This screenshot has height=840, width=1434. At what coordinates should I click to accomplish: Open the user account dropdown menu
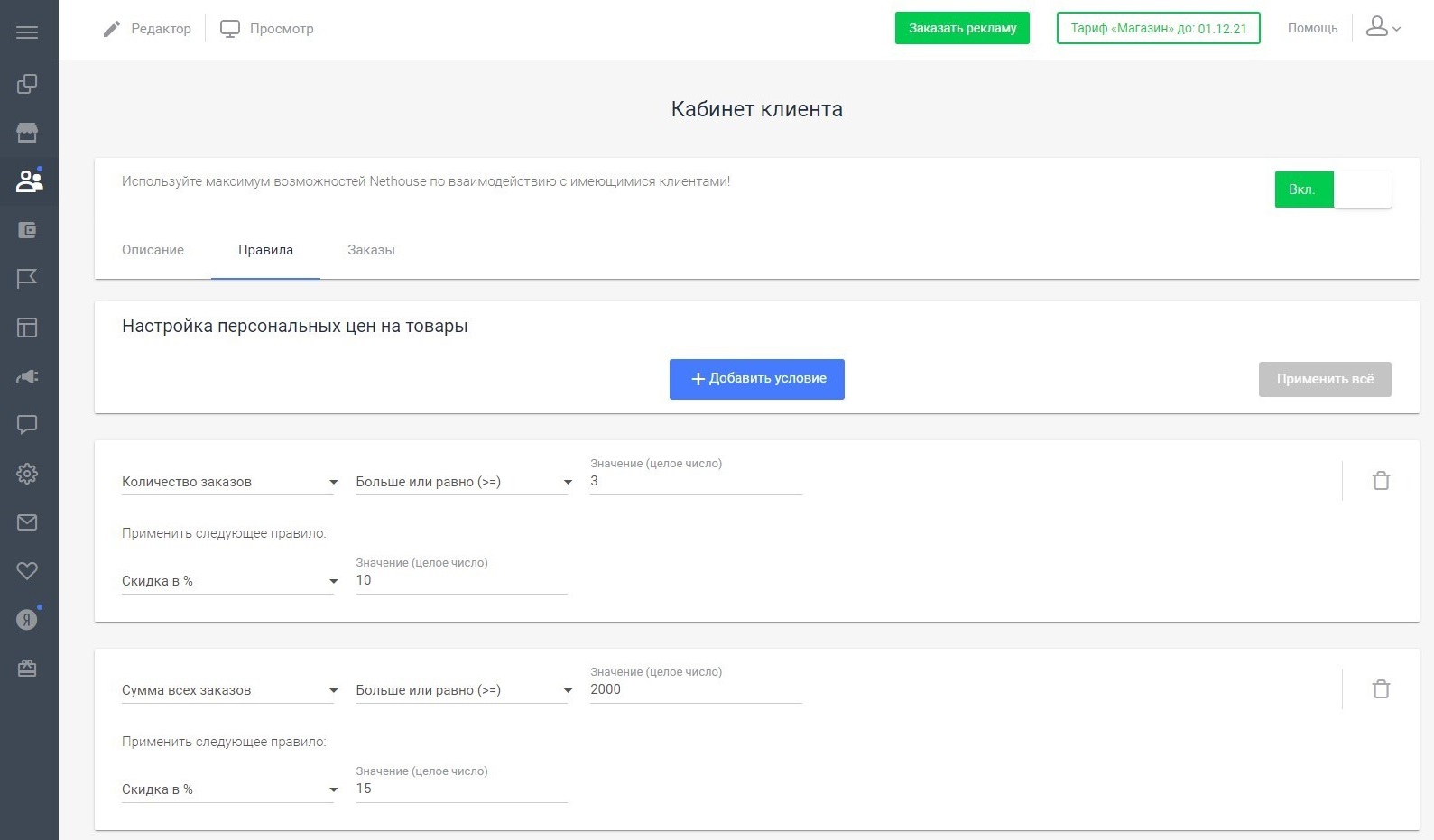coord(1383,28)
